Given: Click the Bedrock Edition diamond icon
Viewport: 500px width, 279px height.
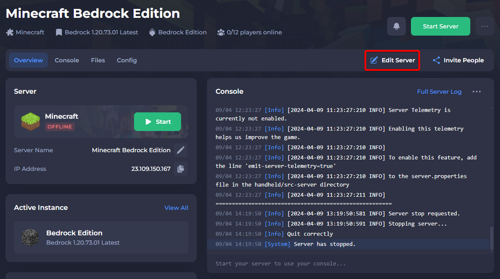Looking at the screenshot, I should [152, 32].
